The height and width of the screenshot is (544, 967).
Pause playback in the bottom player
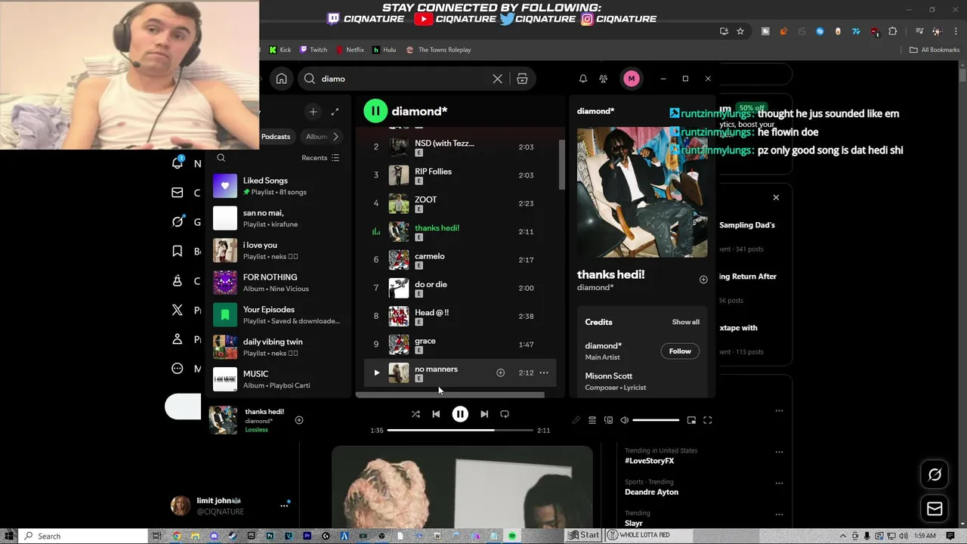click(x=460, y=414)
